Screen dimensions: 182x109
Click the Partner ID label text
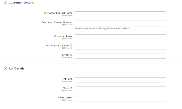(x=66, y=55)
